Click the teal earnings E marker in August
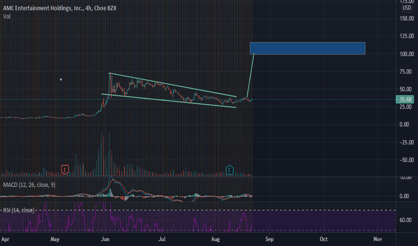Image resolution: width=418 pixels, height=246 pixels. point(230,170)
